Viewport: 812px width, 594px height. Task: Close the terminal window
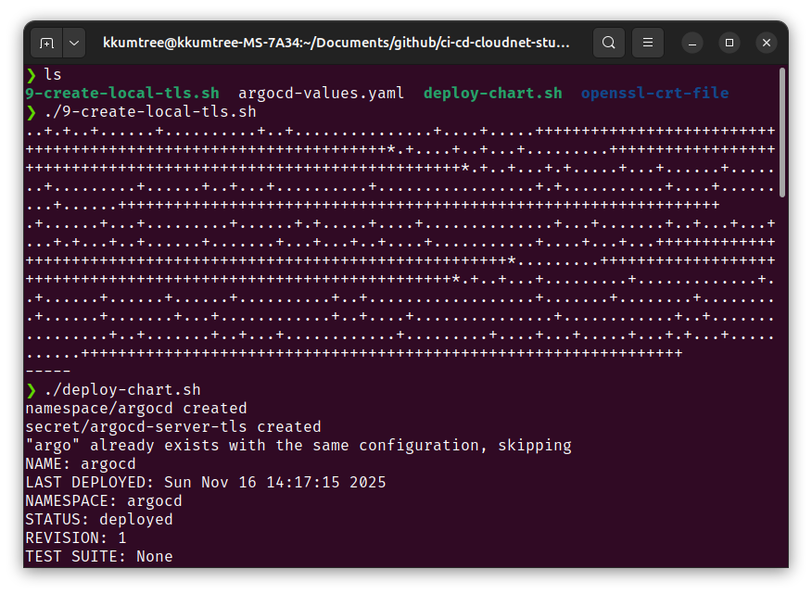tap(767, 43)
